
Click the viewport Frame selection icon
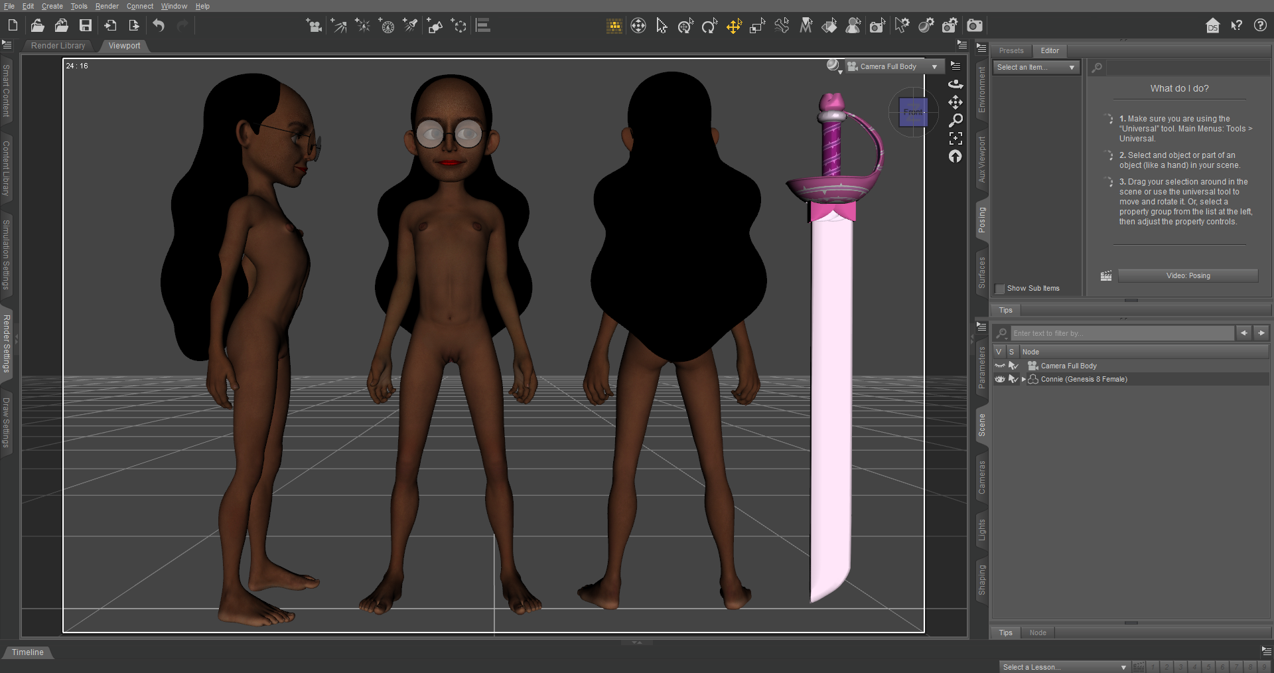pos(955,138)
